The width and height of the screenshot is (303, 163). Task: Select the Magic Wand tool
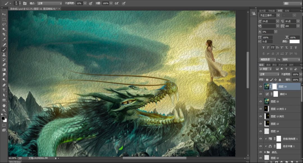[4, 29]
